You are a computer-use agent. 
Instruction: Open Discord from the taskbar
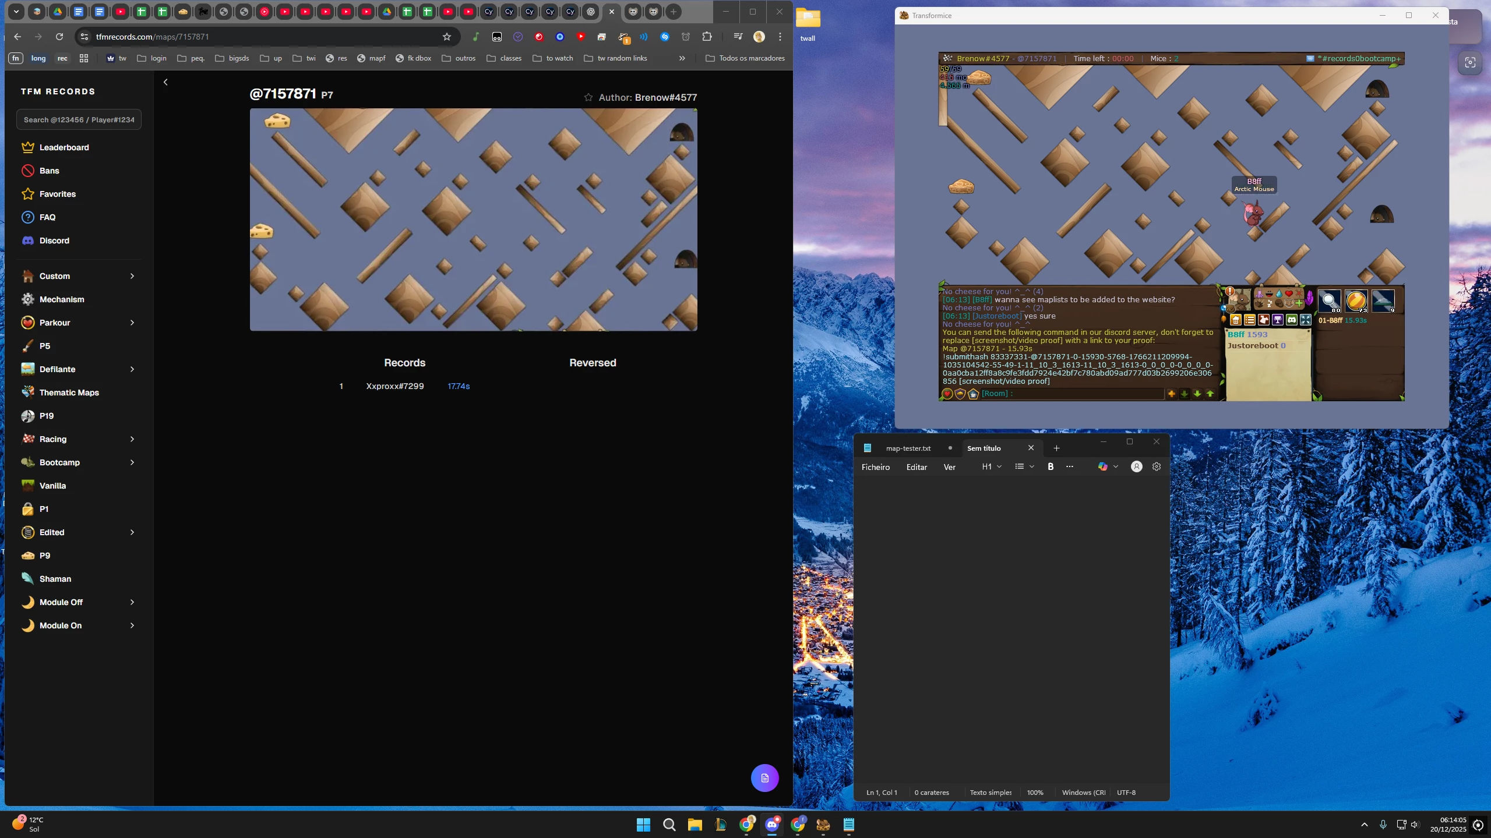click(772, 825)
